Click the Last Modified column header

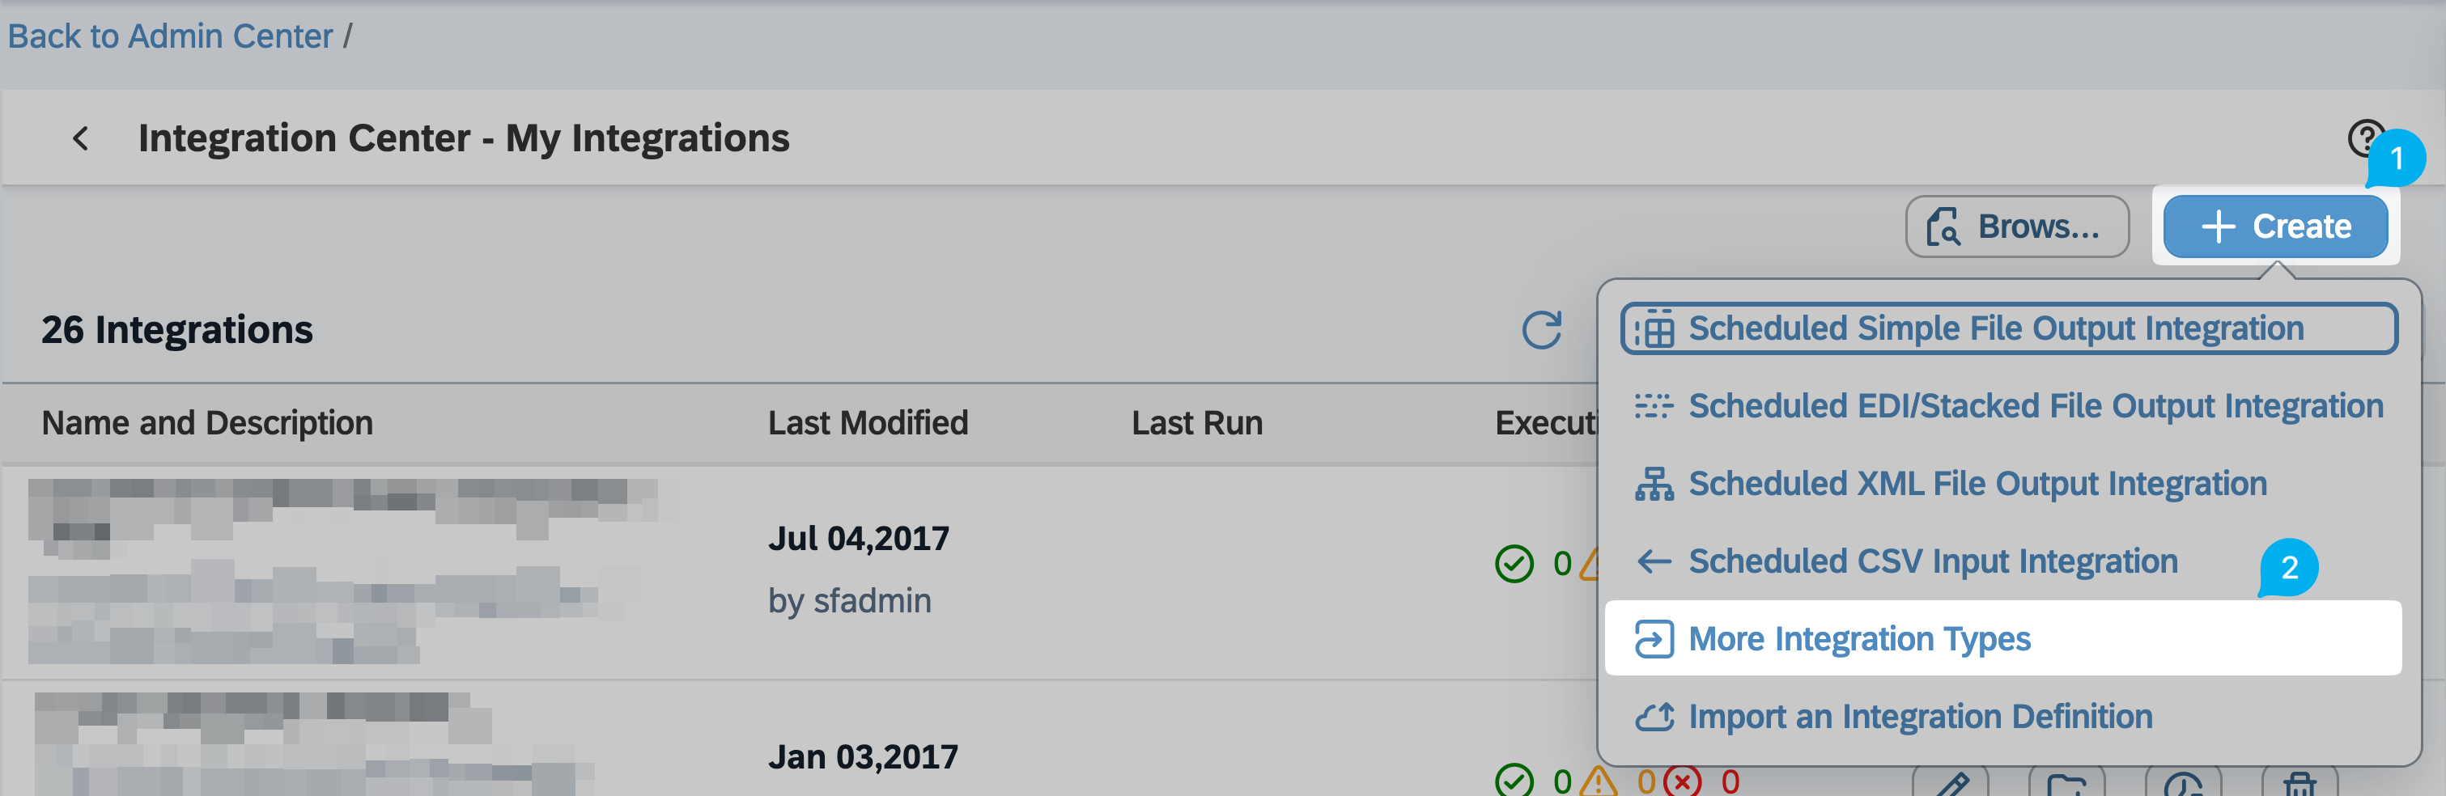(x=868, y=423)
